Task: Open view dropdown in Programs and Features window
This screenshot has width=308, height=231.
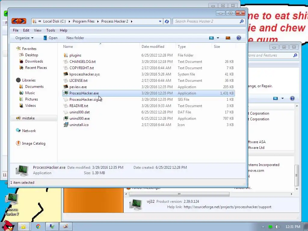Action: tap(282, 98)
